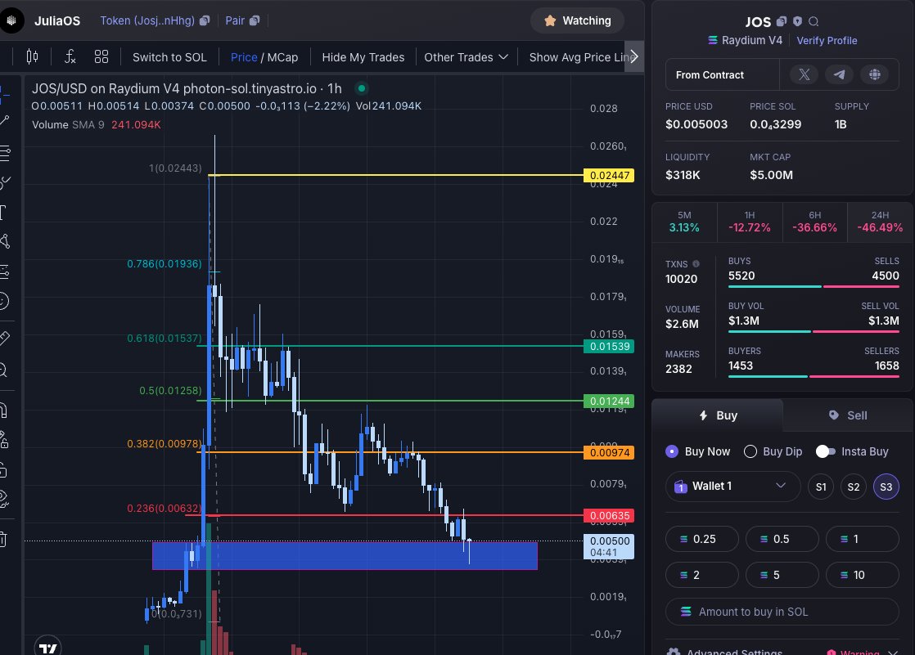Click the red 0.00635 Fibonacci price label
This screenshot has width=915, height=655.
click(x=609, y=516)
